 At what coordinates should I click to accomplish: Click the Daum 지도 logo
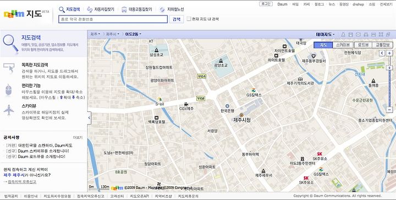(x=26, y=14)
